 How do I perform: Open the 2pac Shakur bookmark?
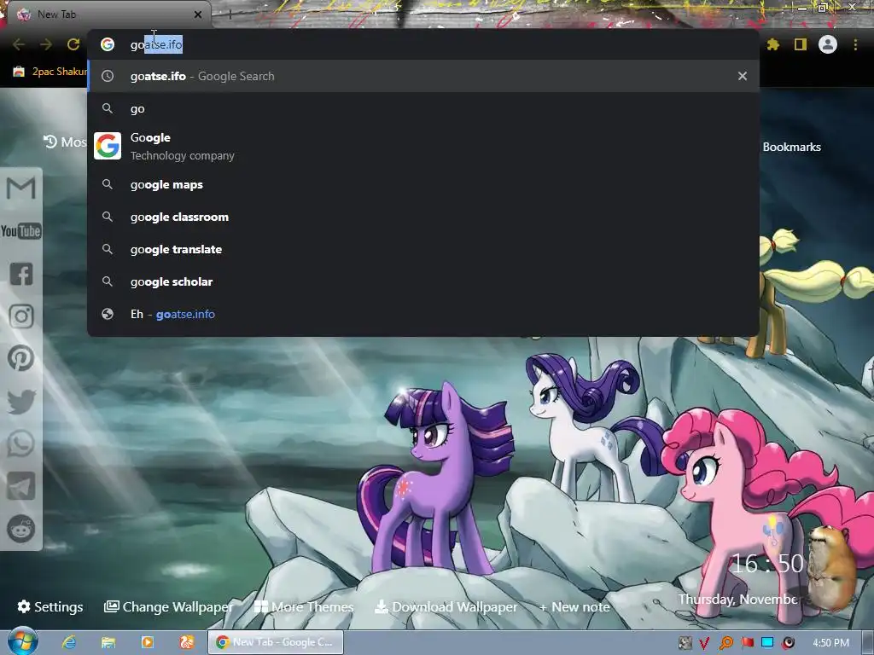[50, 72]
